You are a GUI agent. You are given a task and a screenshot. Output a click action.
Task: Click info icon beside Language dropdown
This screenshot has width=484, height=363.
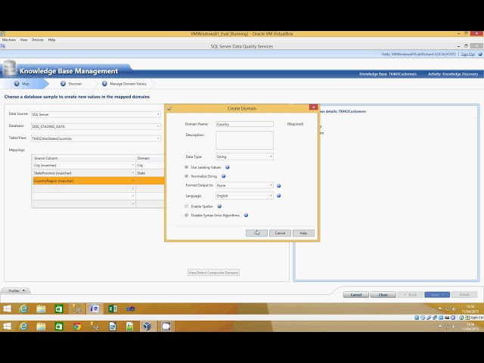[279, 196]
